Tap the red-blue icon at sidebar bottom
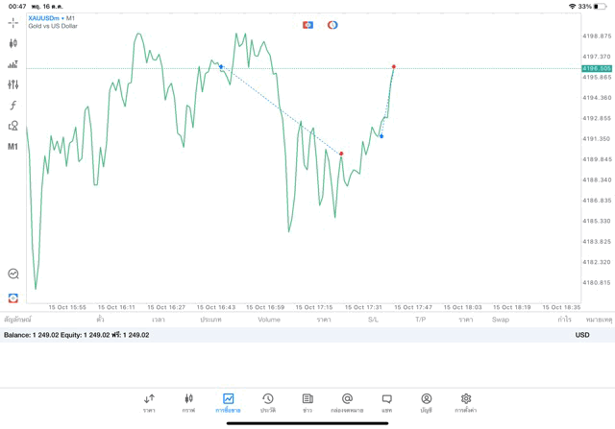 click(x=12, y=298)
